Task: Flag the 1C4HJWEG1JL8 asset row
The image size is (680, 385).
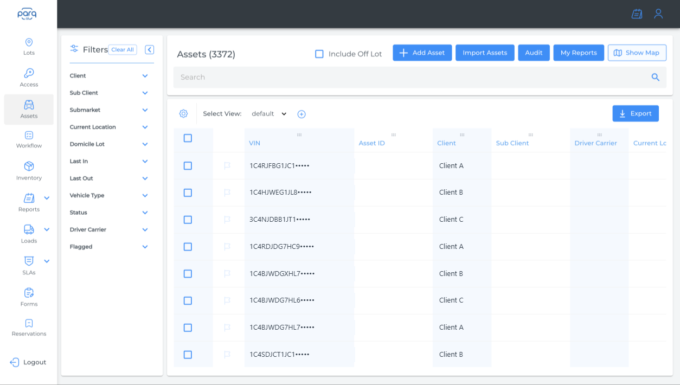Action: (227, 193)
